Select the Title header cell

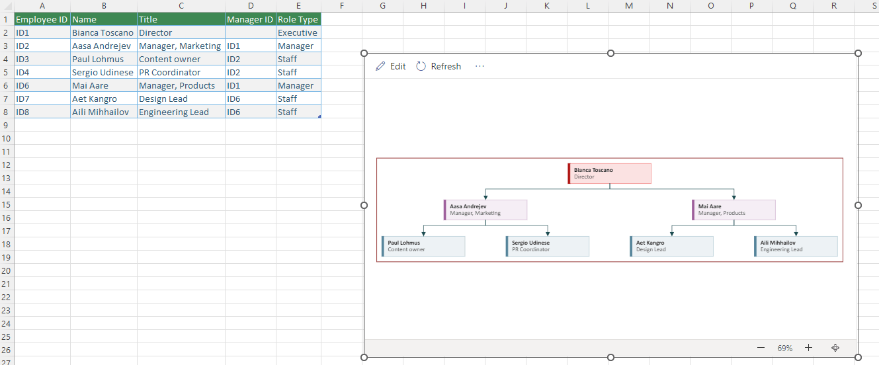(x=181, y=19)
